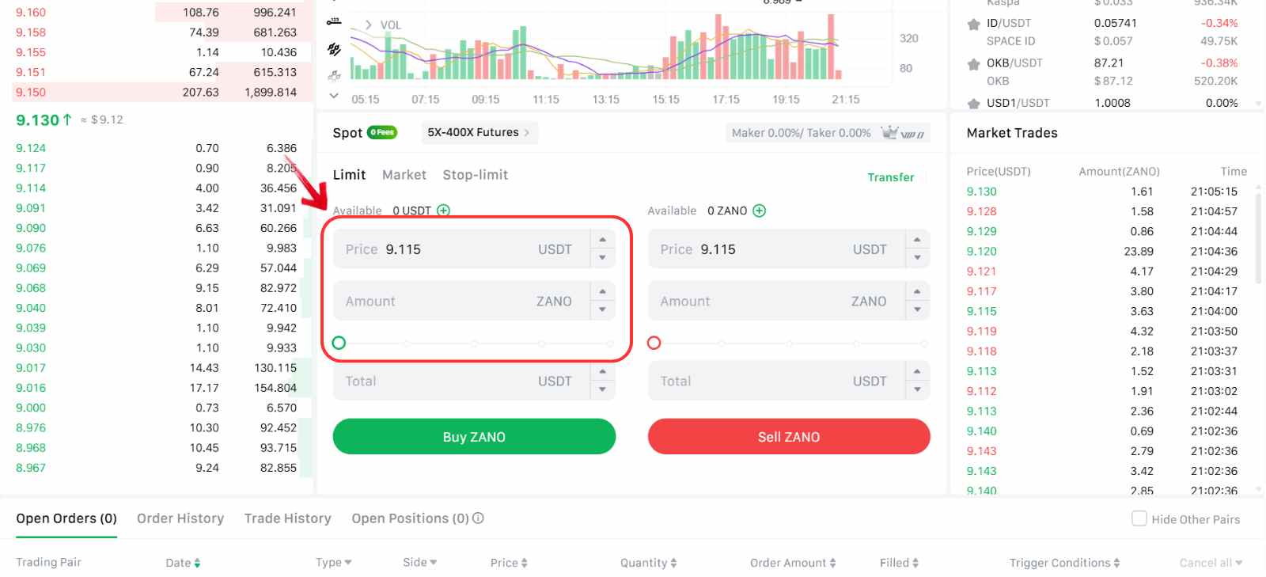
Task: Click the info icon next to Open Positions
Action: (478, 518)
